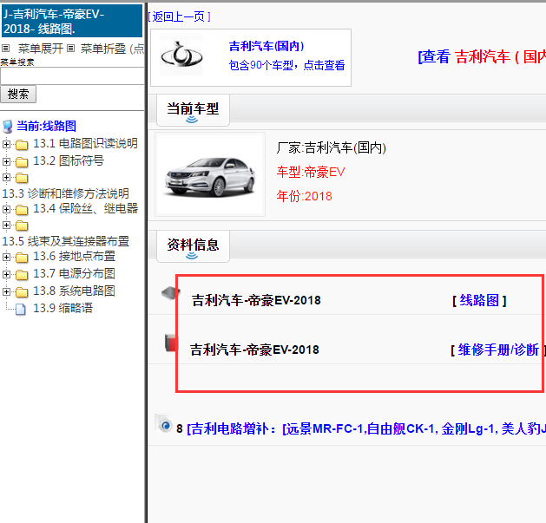Click the 菜单折叠 collapse-all icon
546x523 pixels.
70,48
